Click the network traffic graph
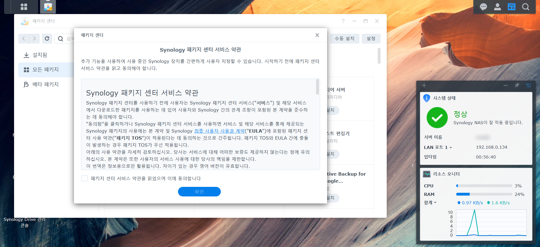Screen dimensions: 540x247 [491, 223]
